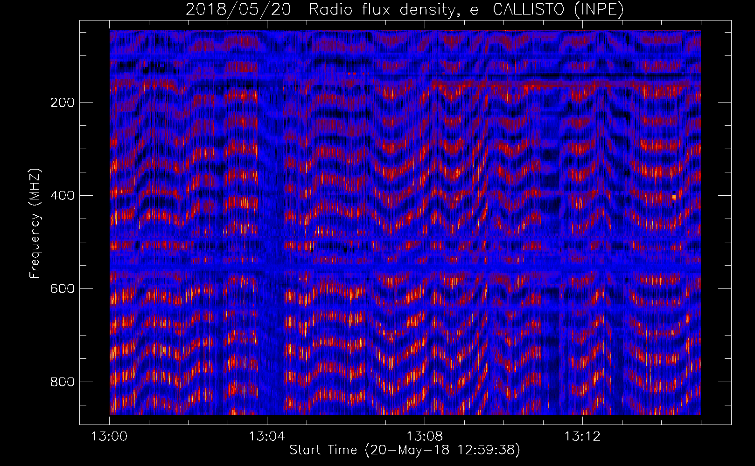This screenshot has height=466, width=755.
Task: Click the 'Start Time' x-axis label
Action: [x=405, y=450]
